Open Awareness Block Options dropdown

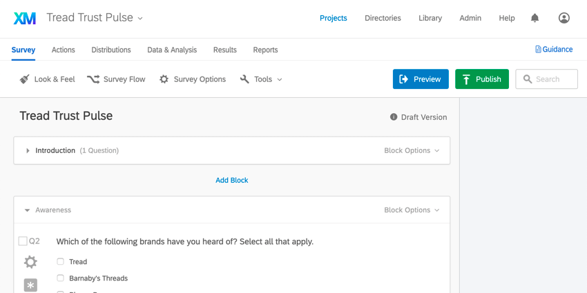pyautogui.click(x=412, y=210)
